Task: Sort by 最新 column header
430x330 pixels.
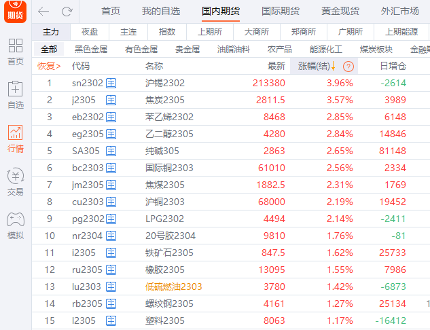Action: point(276,66)
